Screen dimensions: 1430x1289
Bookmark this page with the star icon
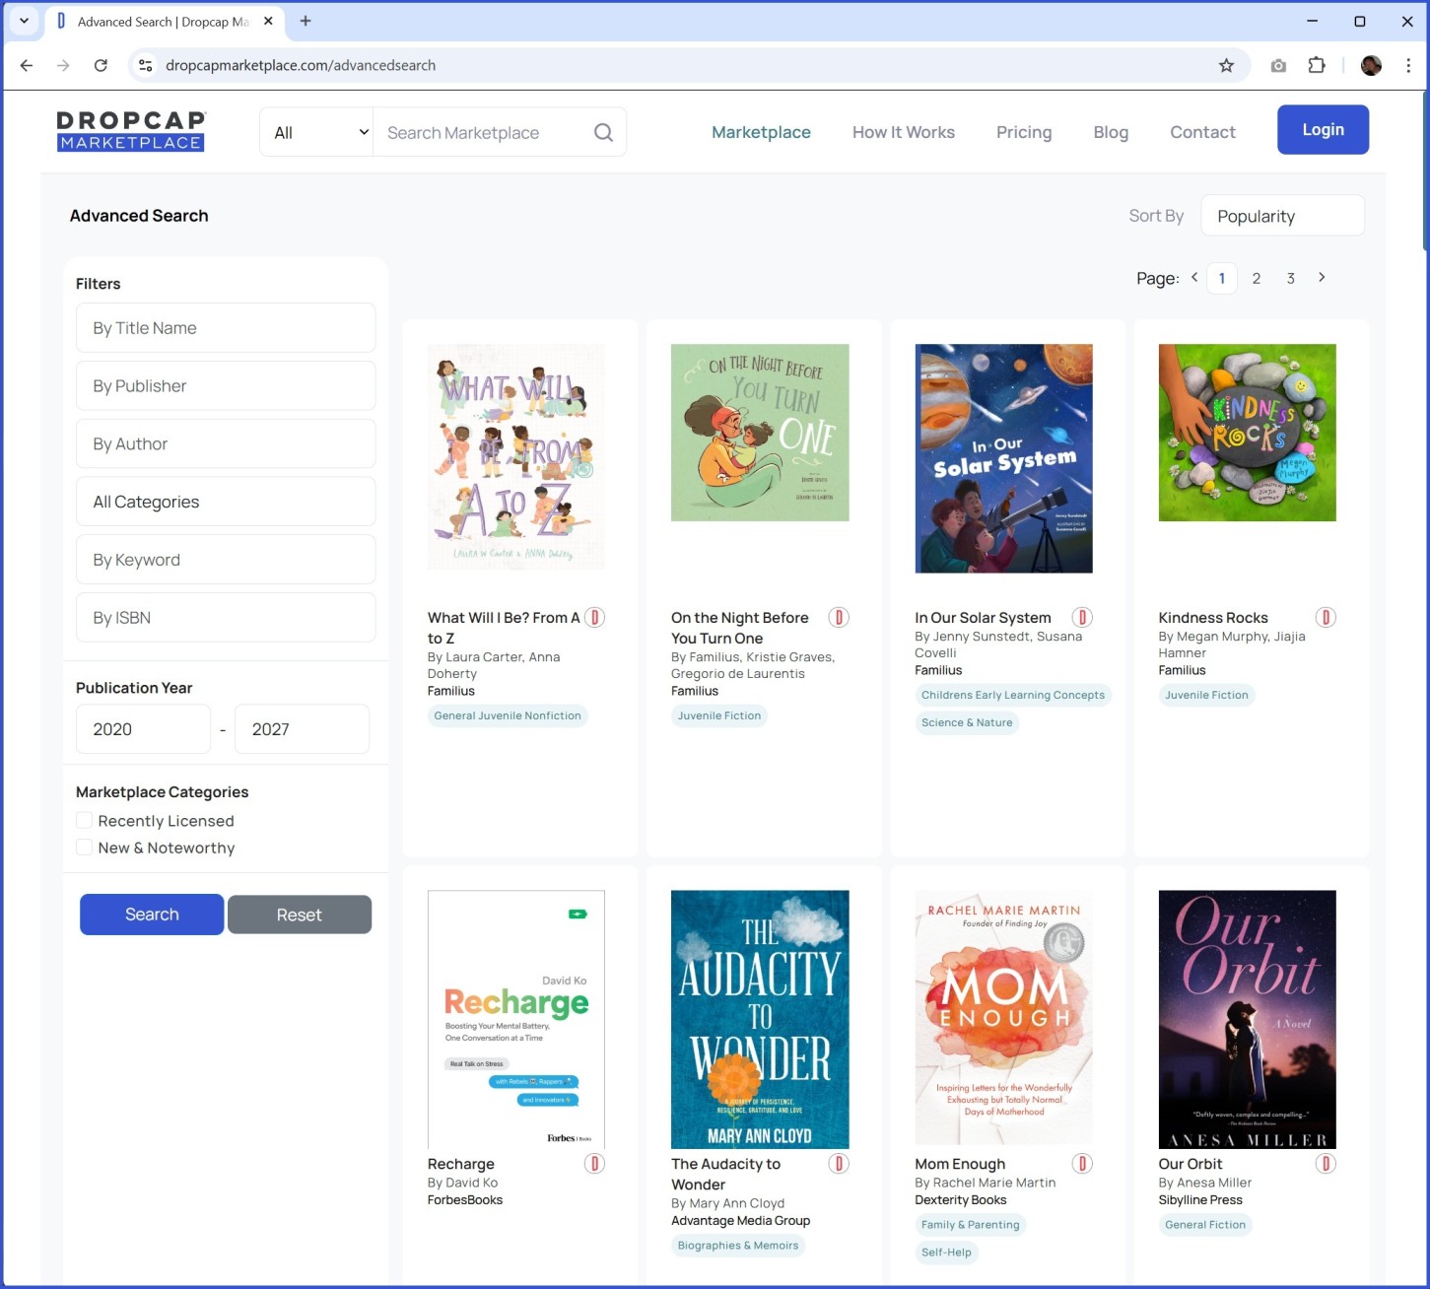coord(1226,65)
